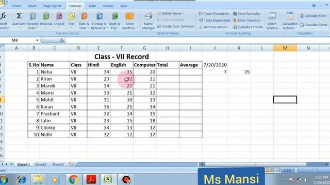Screen dimensions: 330x185
Task: Click Calculate Sheet
Action: (x=313, y=25)
